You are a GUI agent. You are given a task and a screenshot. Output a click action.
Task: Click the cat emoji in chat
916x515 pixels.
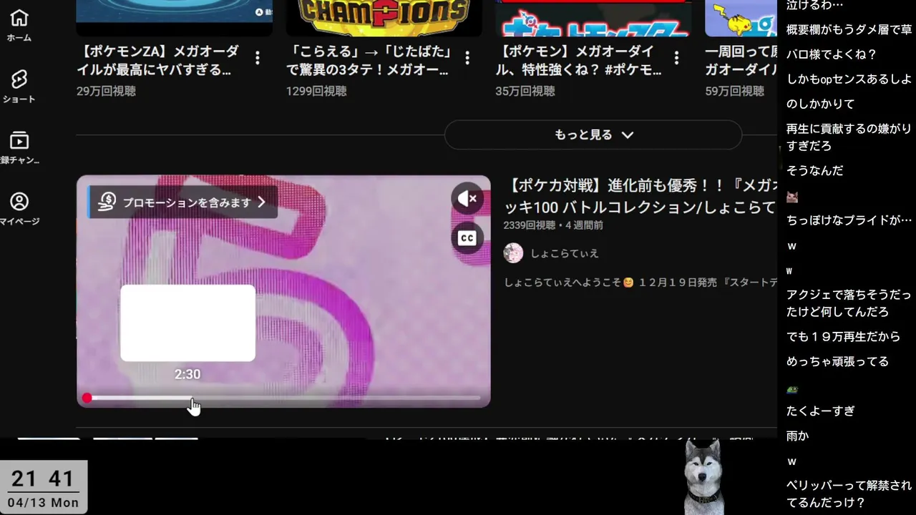tap(792, 197)
